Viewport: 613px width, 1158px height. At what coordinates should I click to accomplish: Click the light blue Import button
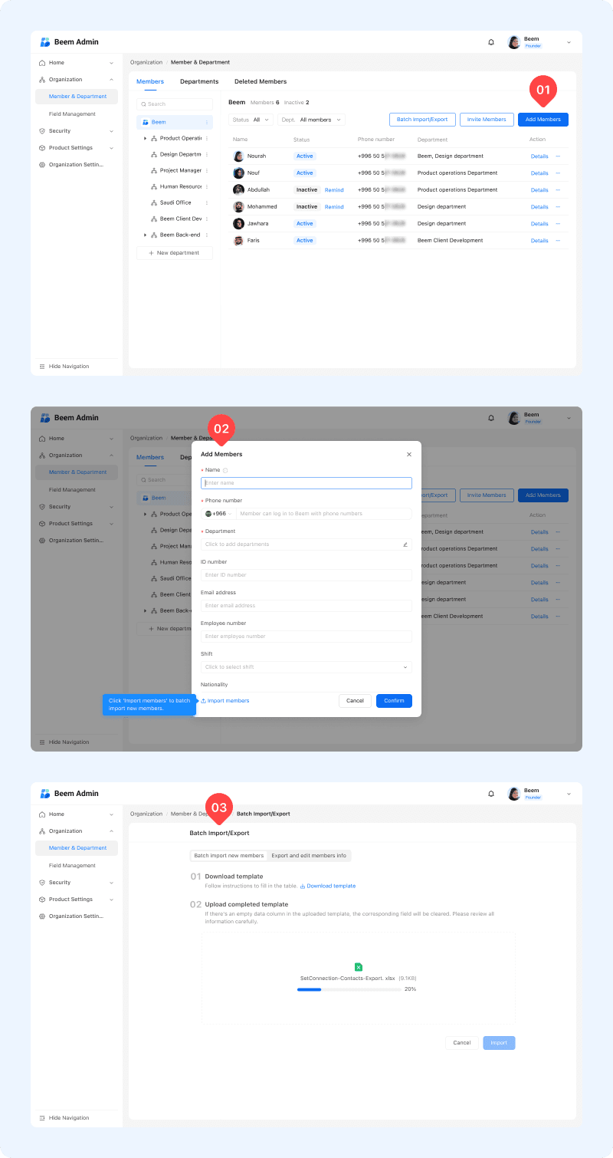pos(499,1043)
